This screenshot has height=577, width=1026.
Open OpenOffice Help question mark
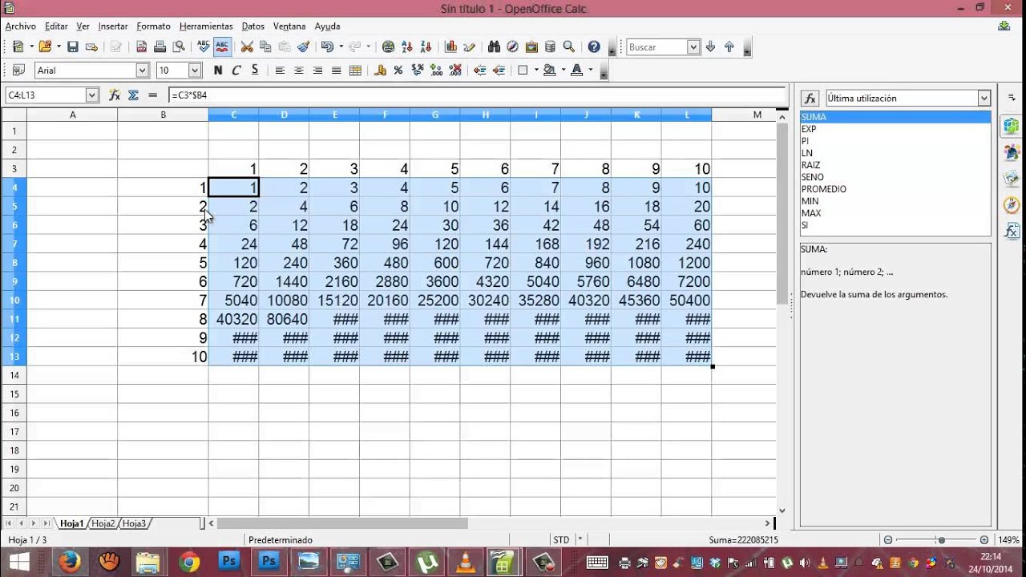click(594, 47)
